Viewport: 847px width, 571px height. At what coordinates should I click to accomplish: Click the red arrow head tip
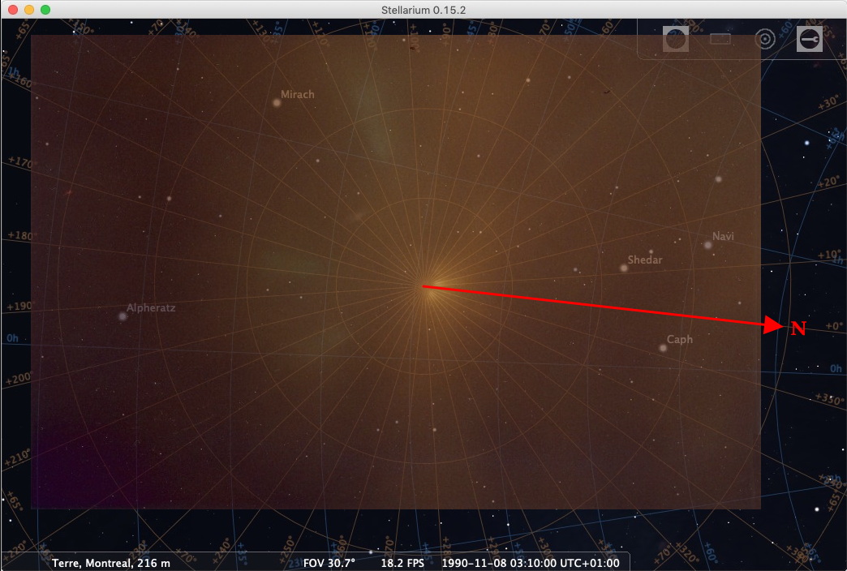(779, 327)
